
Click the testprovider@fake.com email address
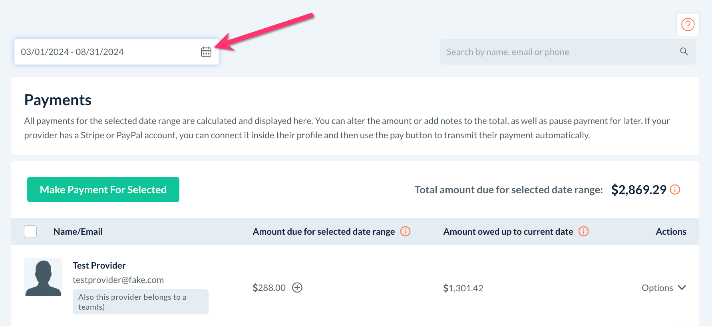[118, 280]
